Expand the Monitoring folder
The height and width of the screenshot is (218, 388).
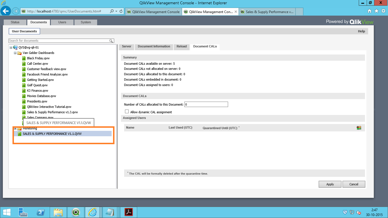coord(15,129)
